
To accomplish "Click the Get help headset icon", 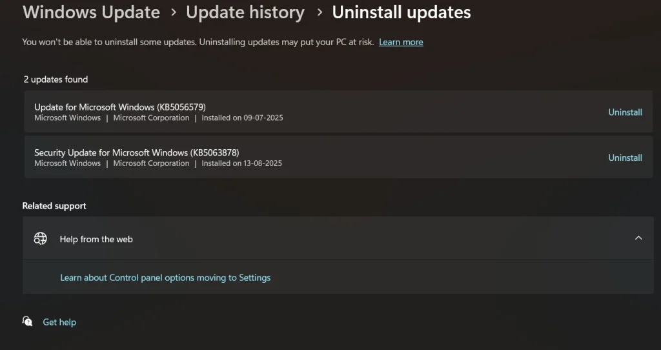I will (x=28, y=322).
